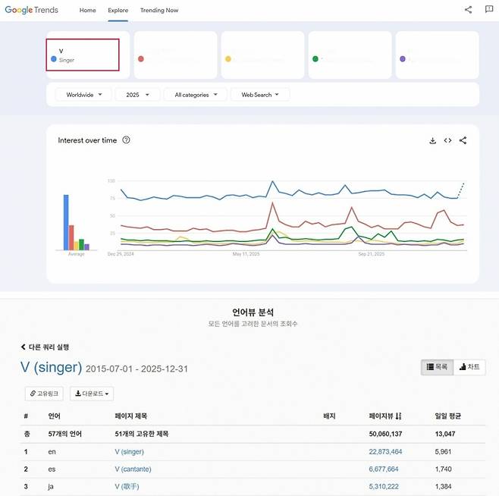The height and width of the screenshot is (496, 499).
Task: Open the Web Search type dropdown
Action: click(x=260, y=95)
